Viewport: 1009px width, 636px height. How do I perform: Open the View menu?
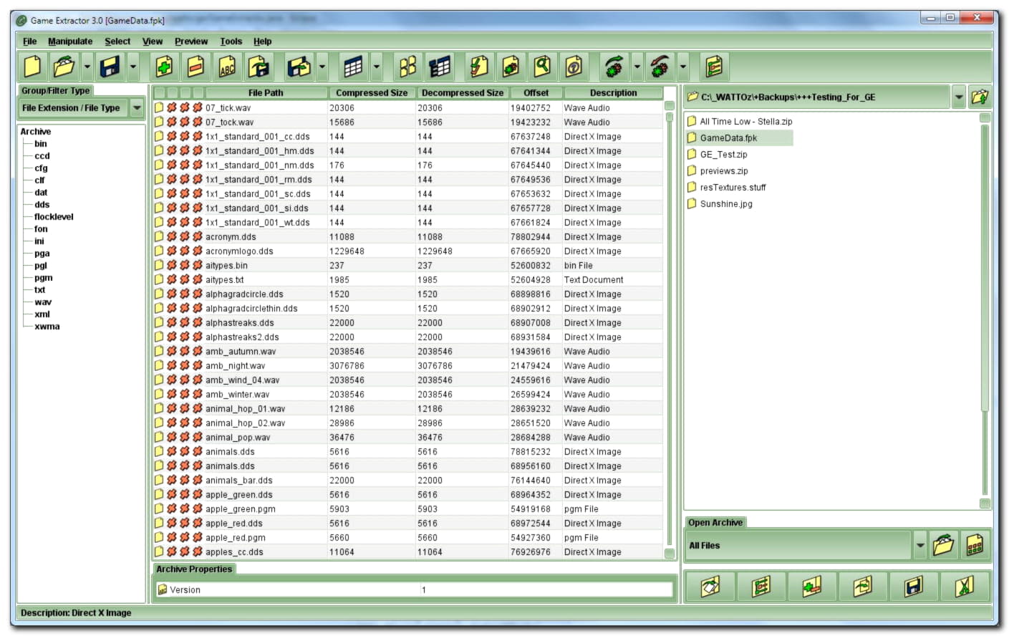click(x=153, y=41)
